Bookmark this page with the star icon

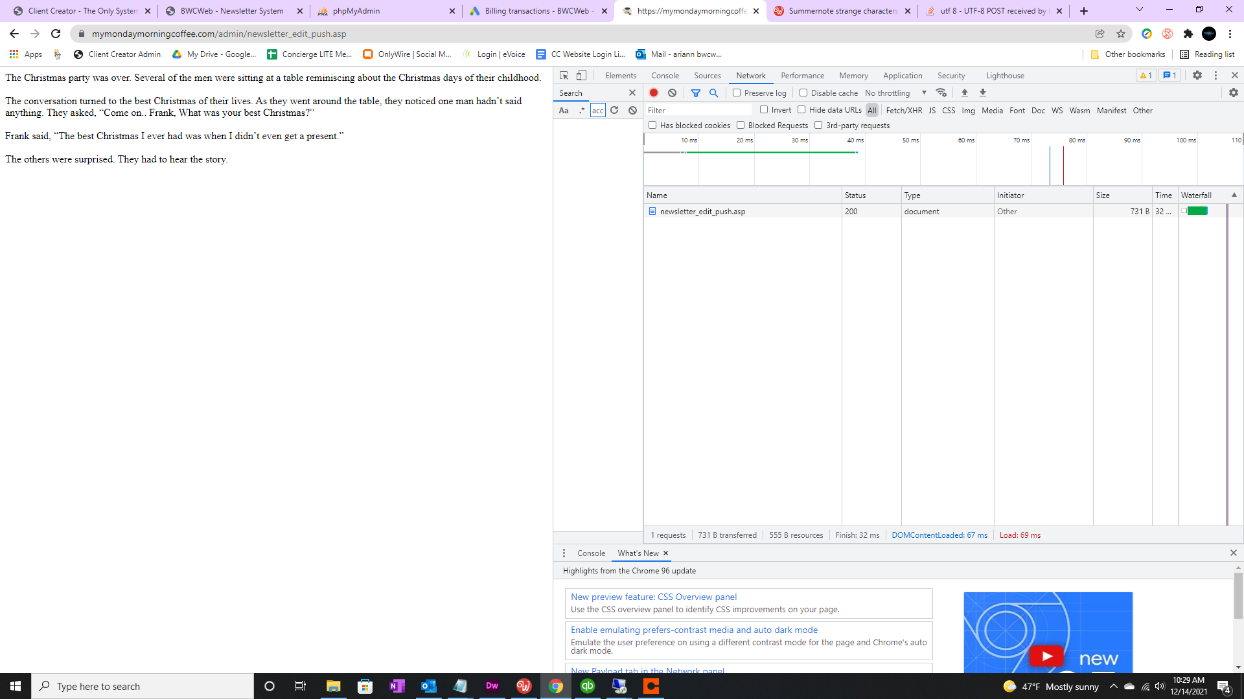click(1121, 34)
